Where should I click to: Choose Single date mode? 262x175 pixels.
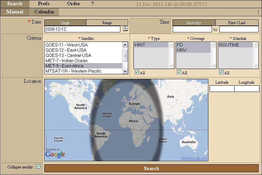pos(65,23)
